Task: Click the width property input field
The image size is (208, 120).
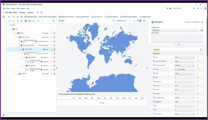Action: coord(185,73)
